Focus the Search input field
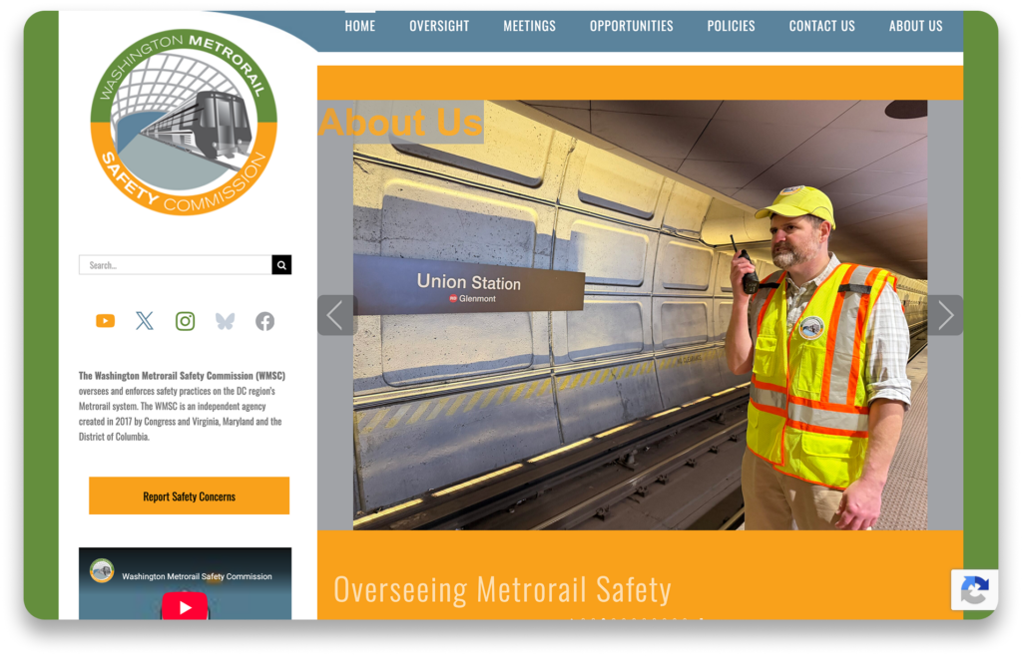This screenshot has height=656, width=1022. (176, 265)
